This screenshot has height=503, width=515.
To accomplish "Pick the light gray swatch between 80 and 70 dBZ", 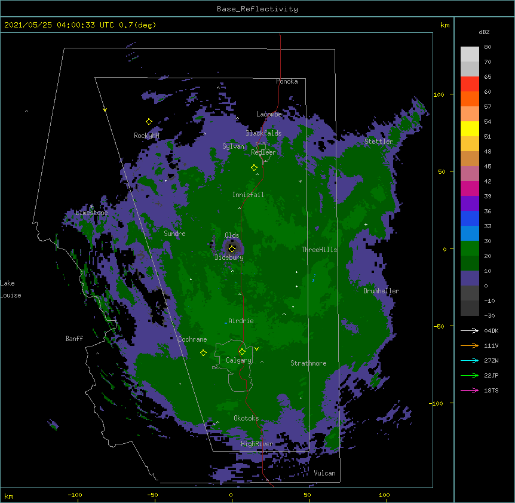I will [470, 54].
